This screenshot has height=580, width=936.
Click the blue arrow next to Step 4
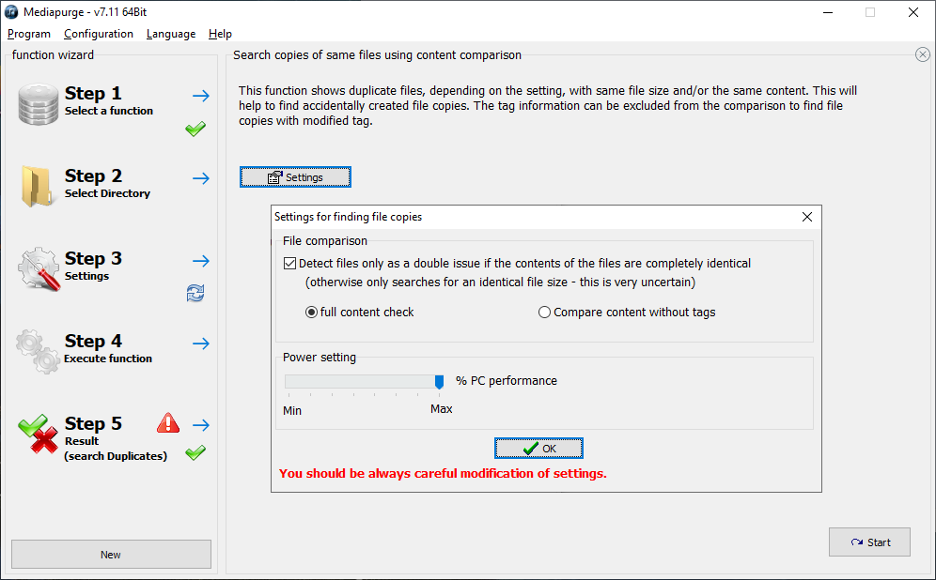pyautogui.click(x=201, y=343)
